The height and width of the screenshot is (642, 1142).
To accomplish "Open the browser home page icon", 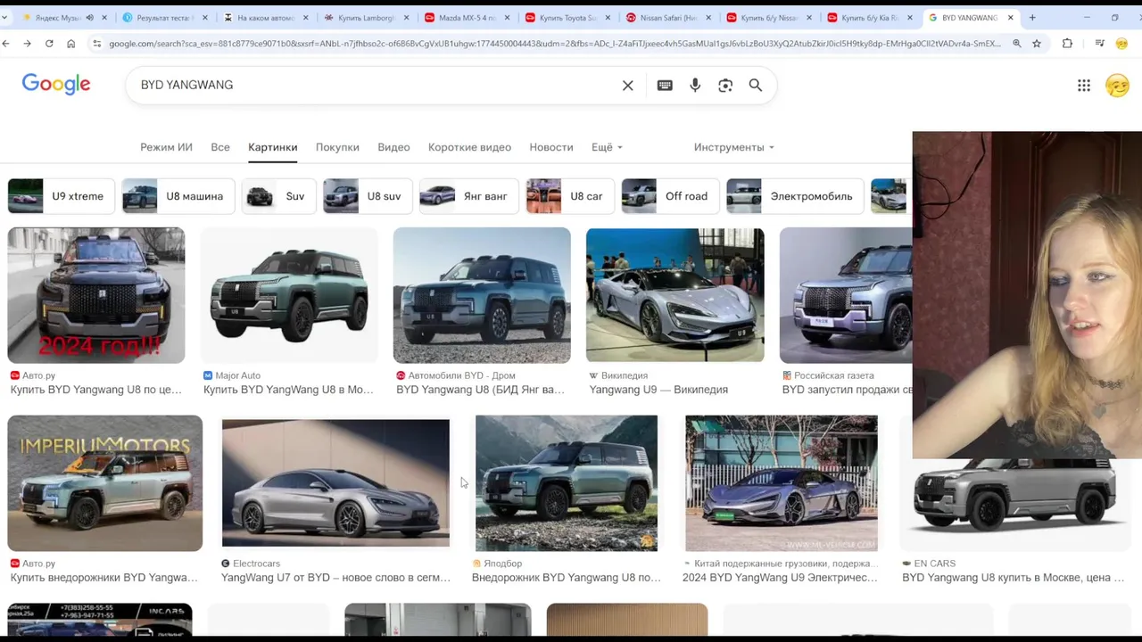I will point(71,43).
